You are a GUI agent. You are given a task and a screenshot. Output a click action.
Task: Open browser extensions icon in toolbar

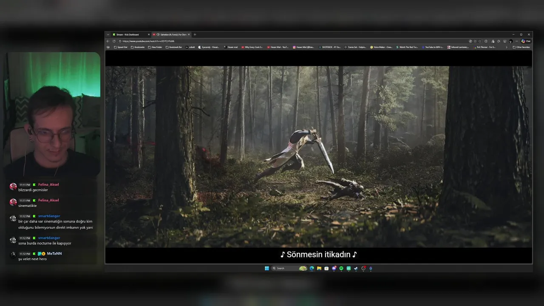click(x=486, y=41)
